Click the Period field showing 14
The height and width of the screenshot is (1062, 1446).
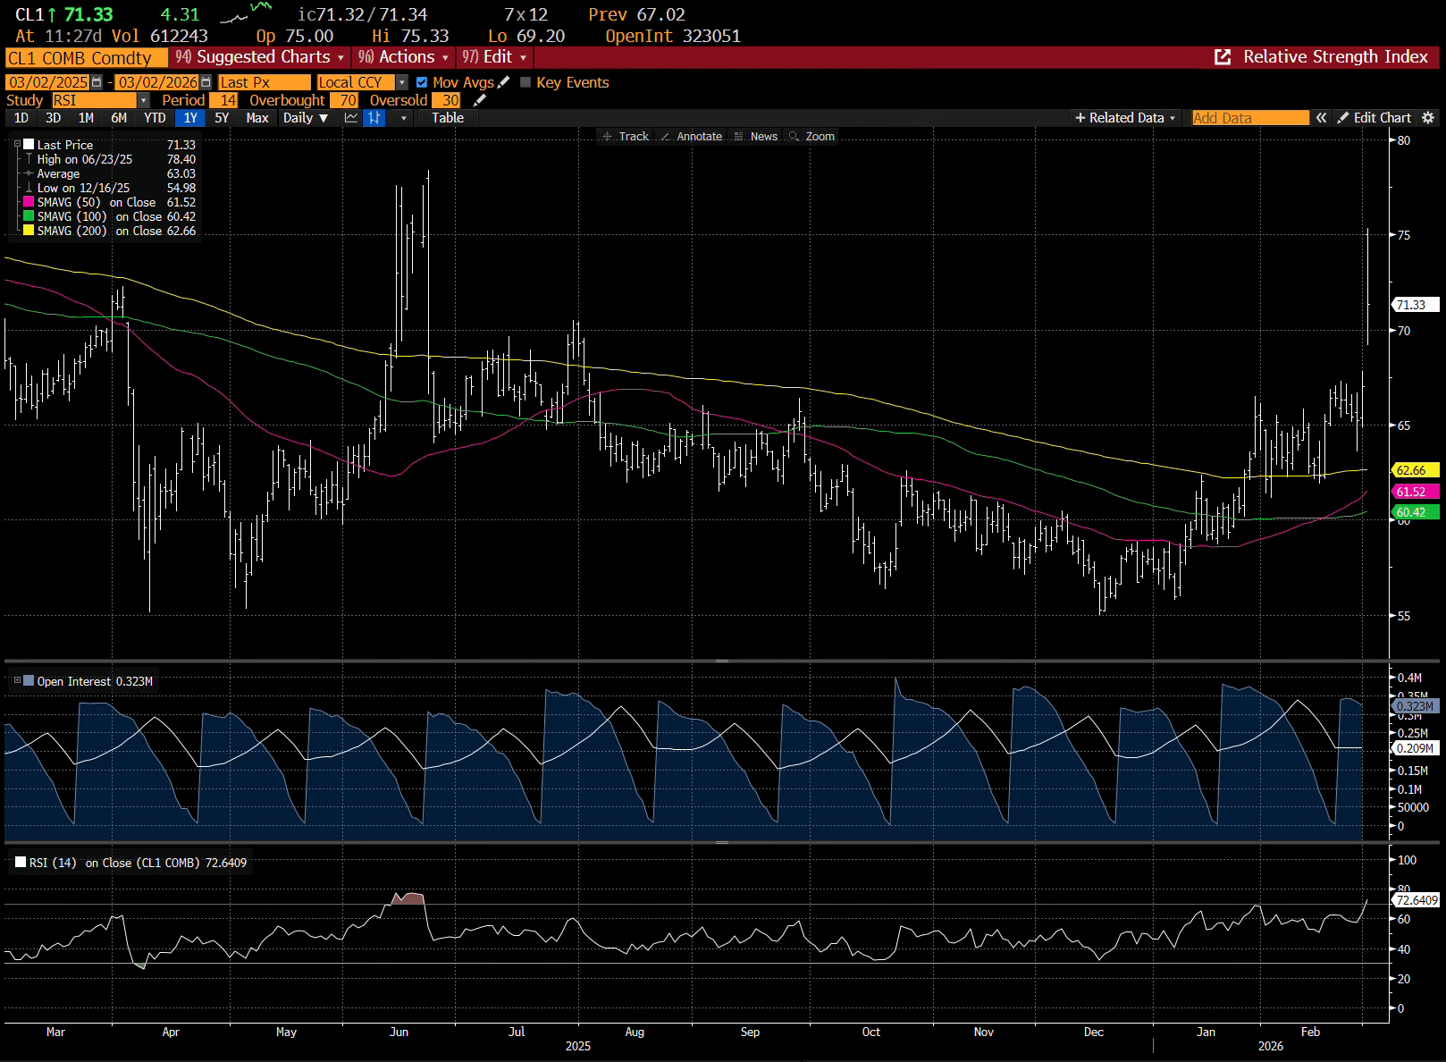click(224, 100)
